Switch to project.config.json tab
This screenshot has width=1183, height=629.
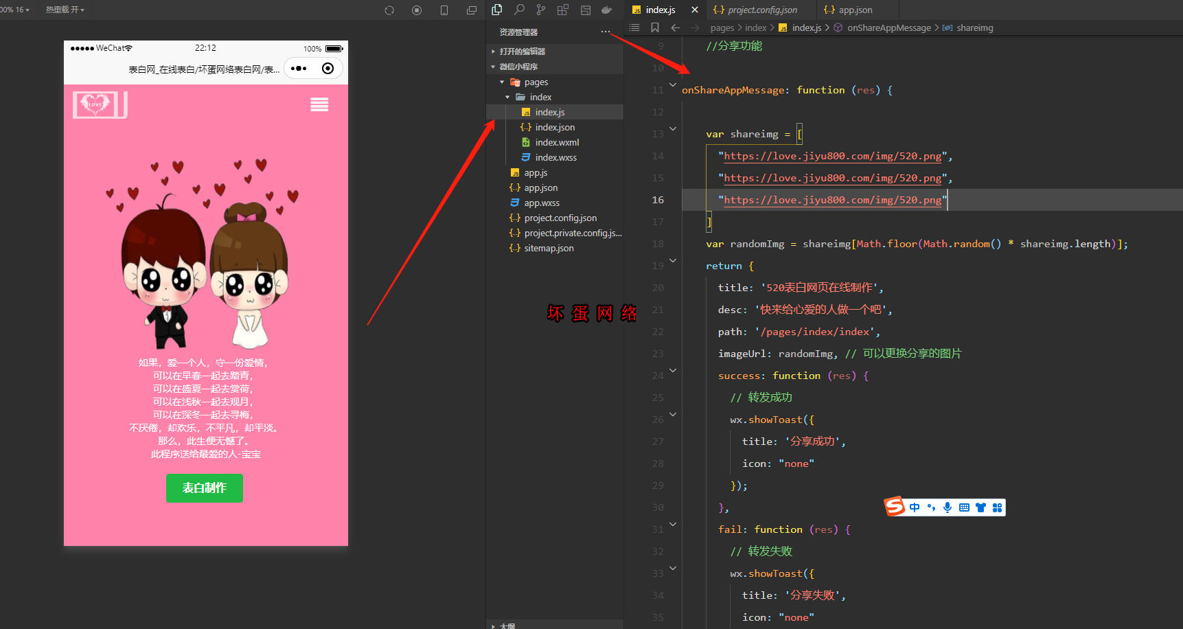point(762,10)
